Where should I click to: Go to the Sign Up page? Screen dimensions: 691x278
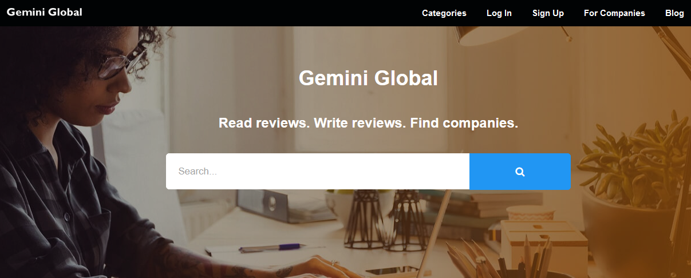click(x=548, y=13)
